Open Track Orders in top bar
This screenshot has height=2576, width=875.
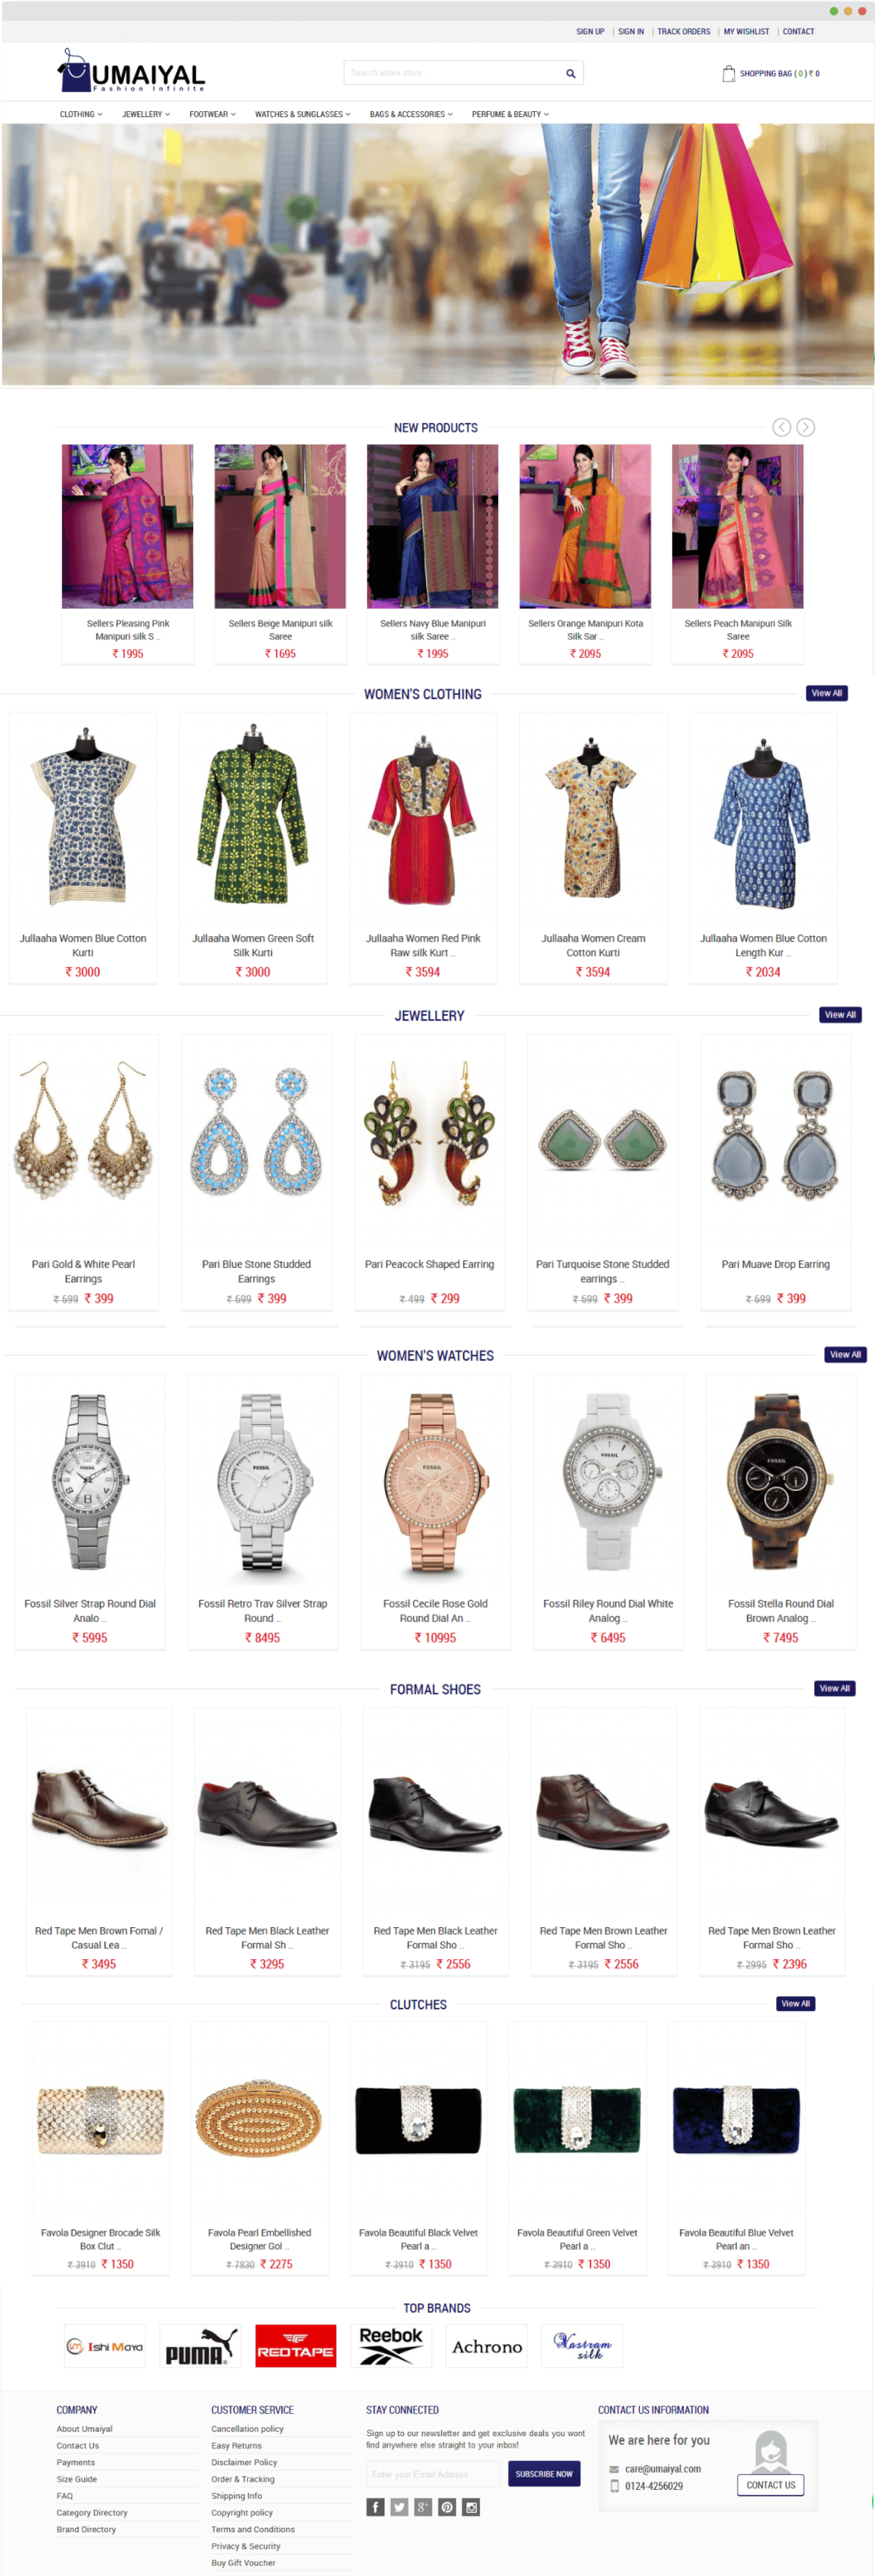[683, 32]
